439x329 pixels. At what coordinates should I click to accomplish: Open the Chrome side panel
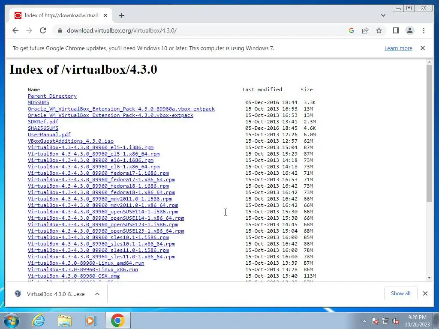(x=396, y=30)
